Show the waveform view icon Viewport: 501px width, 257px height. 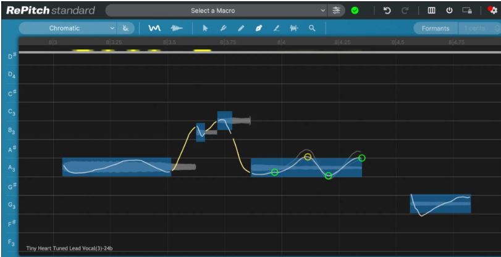(x=177, y=28)
